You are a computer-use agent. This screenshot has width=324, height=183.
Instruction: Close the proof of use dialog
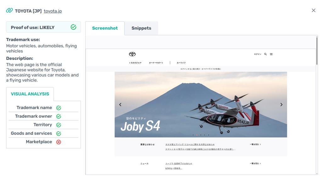coord(313,10)
